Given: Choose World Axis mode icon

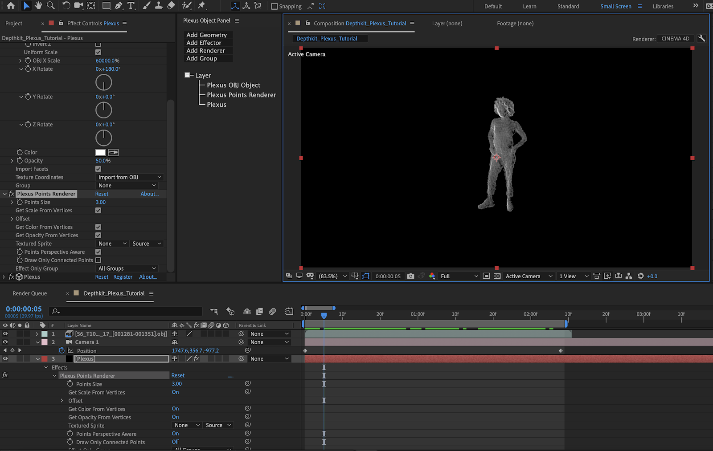Looking at the screenshot, I should pos(246,6).
